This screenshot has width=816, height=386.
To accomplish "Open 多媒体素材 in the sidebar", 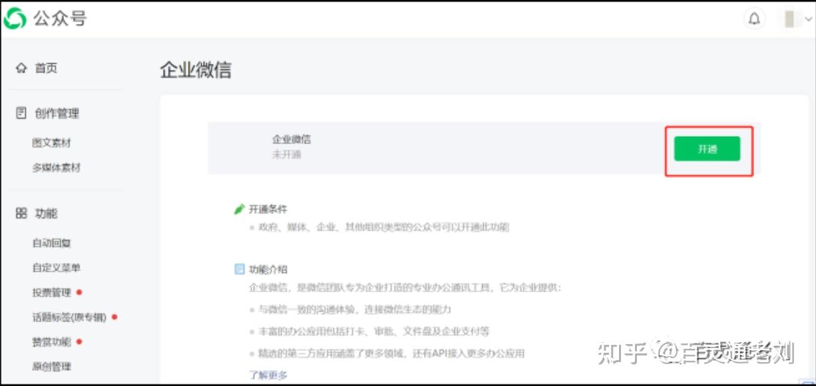I will (x=56, y=167).
